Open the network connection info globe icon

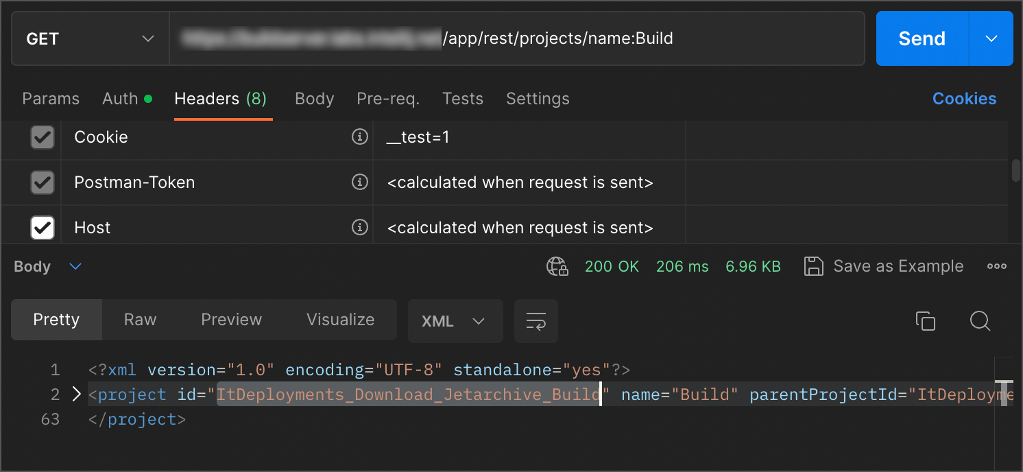tap(557, 267)
